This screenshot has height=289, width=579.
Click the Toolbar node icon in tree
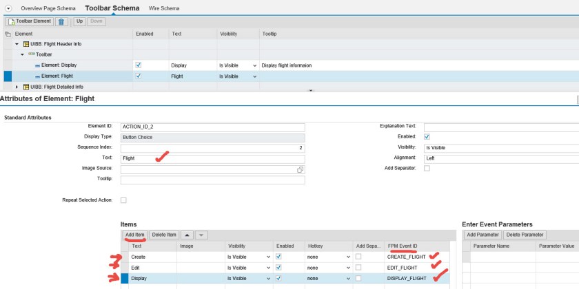(x=32, y=54)
